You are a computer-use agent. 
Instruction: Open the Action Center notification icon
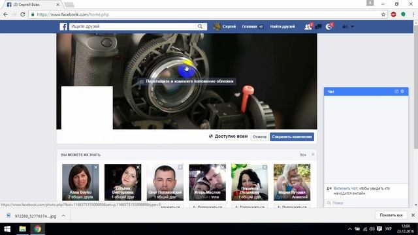(x=379, y=229)
